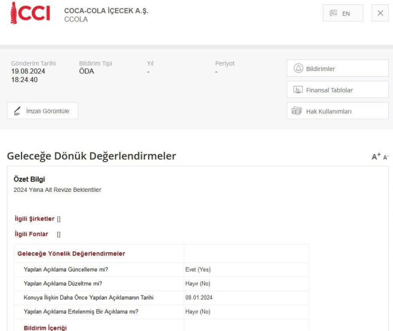Image resolution: width=393 pixels, height=331 pixels.
Task: Close the disclosure with the X button
Action: tap(380, 13)
